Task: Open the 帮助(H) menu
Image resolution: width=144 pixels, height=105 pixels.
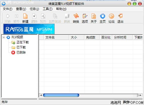Action: (61, 9)
